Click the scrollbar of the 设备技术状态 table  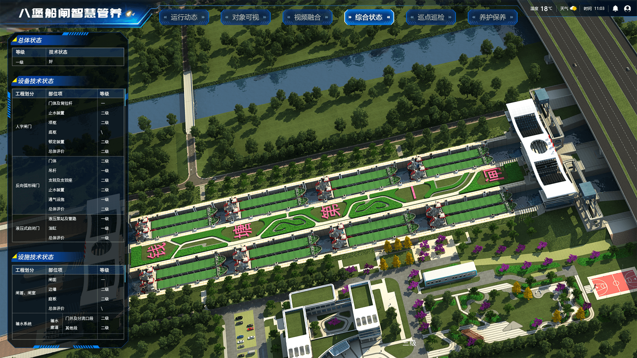125,98
